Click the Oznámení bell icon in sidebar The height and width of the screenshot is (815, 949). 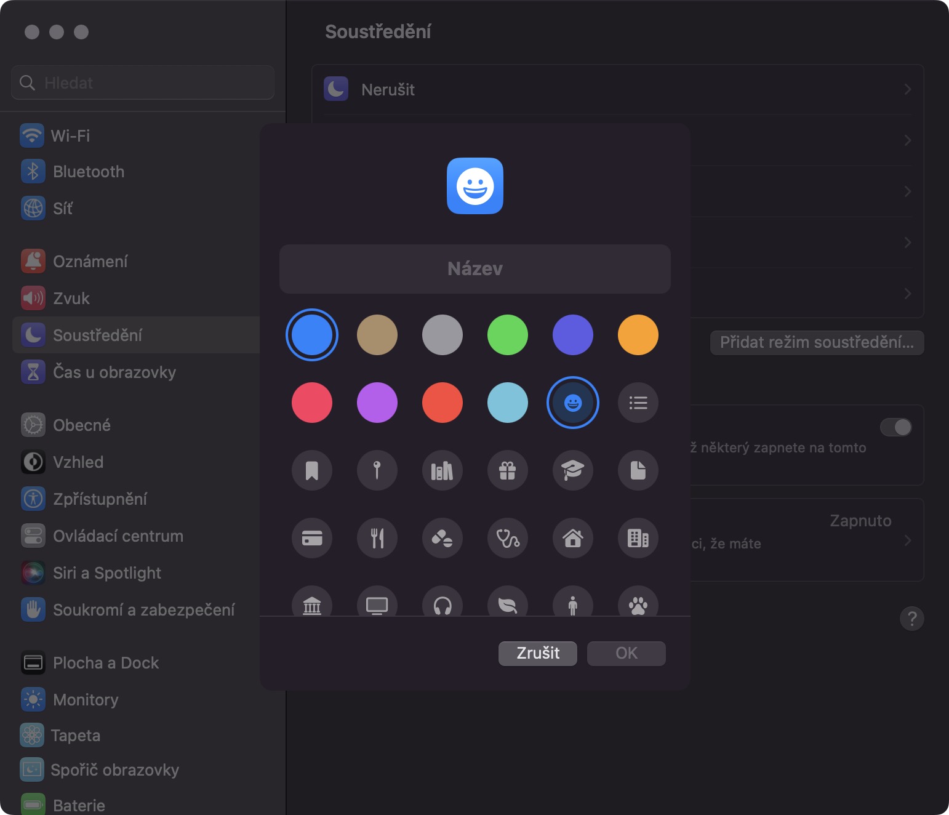point(33,261)
